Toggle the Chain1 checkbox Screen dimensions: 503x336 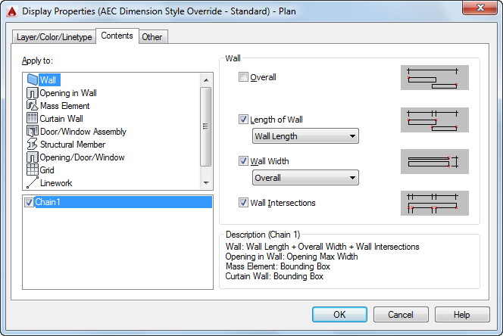(29, 202)
